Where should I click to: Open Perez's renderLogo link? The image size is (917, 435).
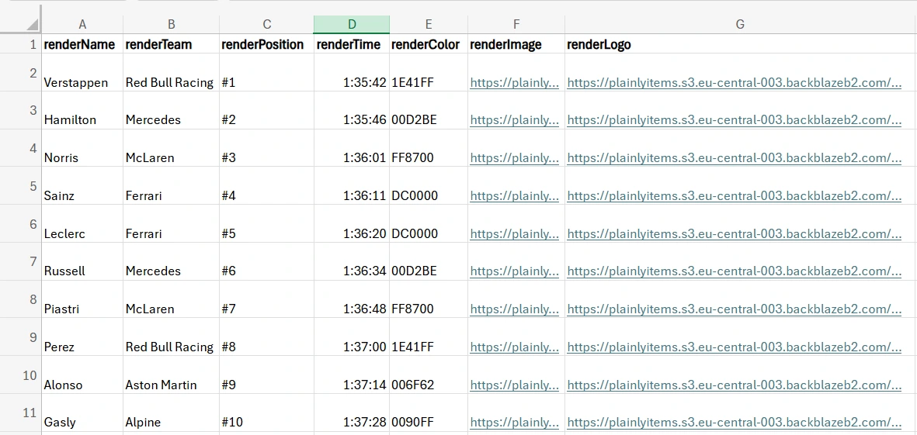(734, 347)
